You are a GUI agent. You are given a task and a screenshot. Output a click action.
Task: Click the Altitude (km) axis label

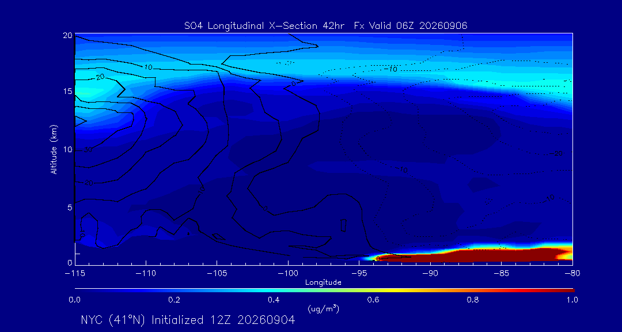click(54, 149)
